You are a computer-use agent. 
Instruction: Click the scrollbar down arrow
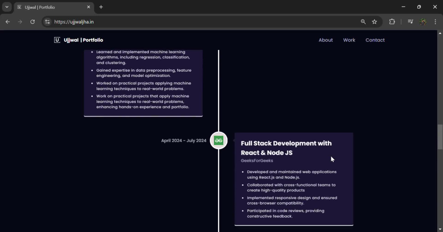[440, 229]
